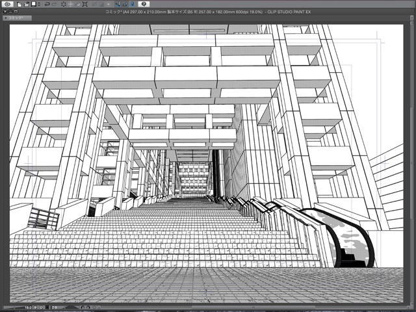Click the zoom in magnifier in status bar
Image resolution: width=416 pixels, height=312 pixels.
click(41, 307)
